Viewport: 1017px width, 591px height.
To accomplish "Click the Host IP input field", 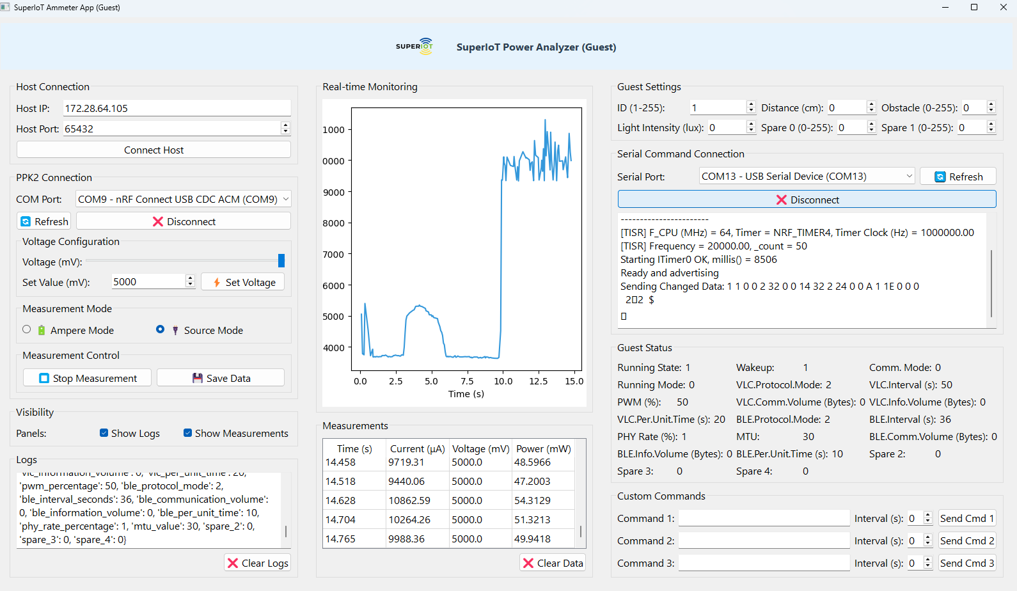I will 177,109.
